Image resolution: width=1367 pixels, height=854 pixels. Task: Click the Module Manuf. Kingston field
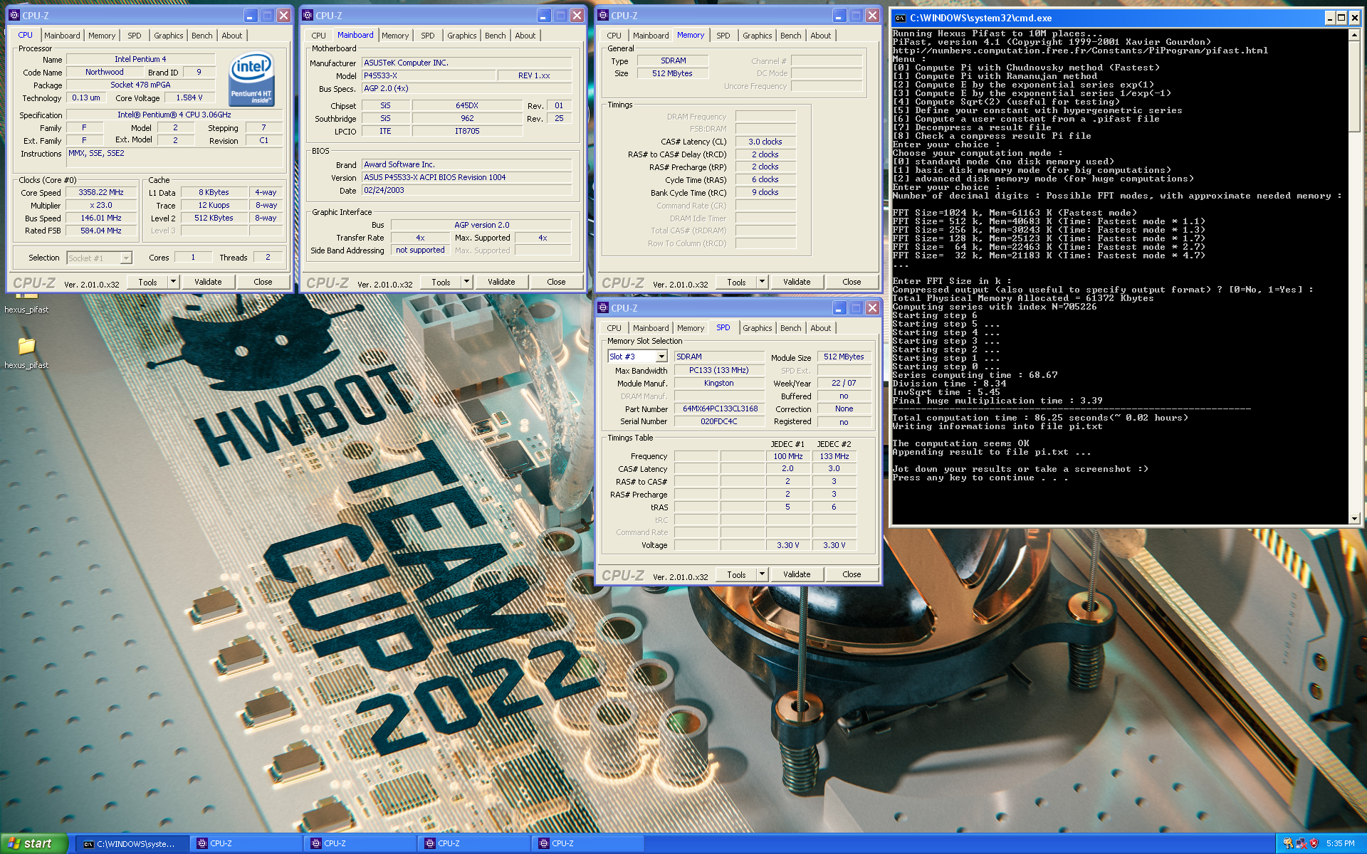[720, 383]
